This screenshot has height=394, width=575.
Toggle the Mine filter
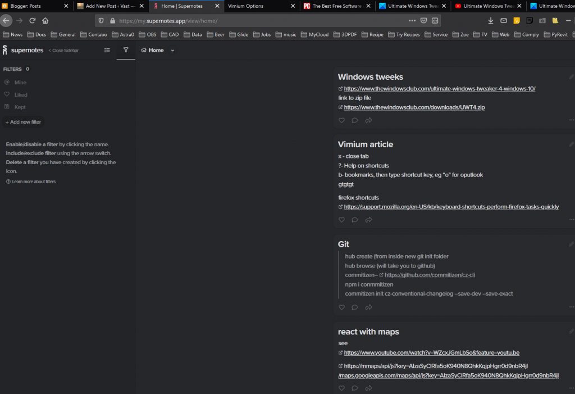tap(20, 83)
